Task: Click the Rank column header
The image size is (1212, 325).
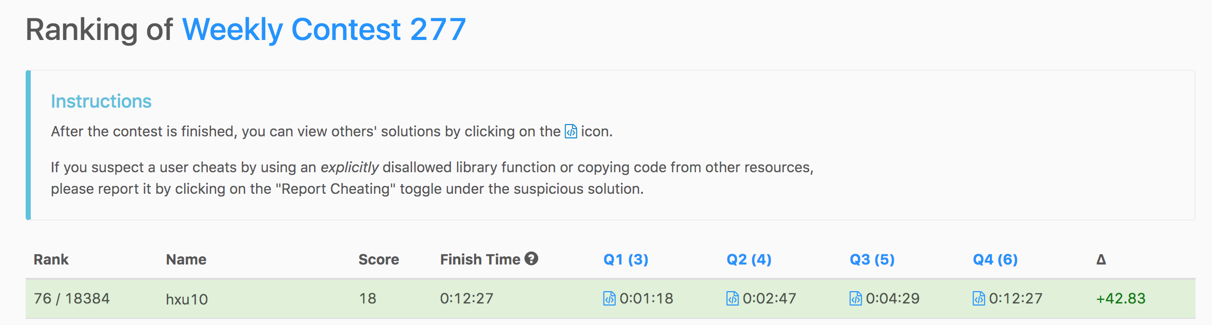Action: 51,259
